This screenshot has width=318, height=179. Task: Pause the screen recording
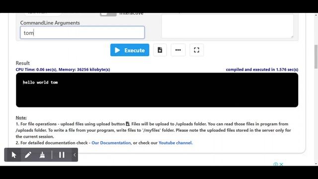(62, 155)
